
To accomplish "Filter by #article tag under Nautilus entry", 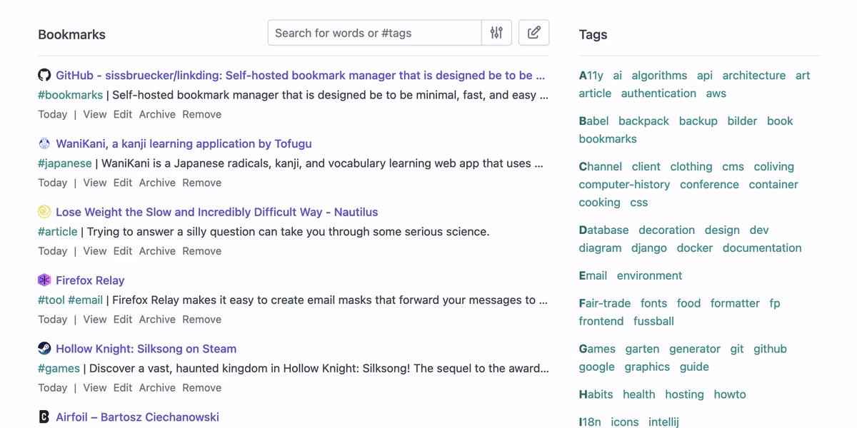I will point(57,232).
